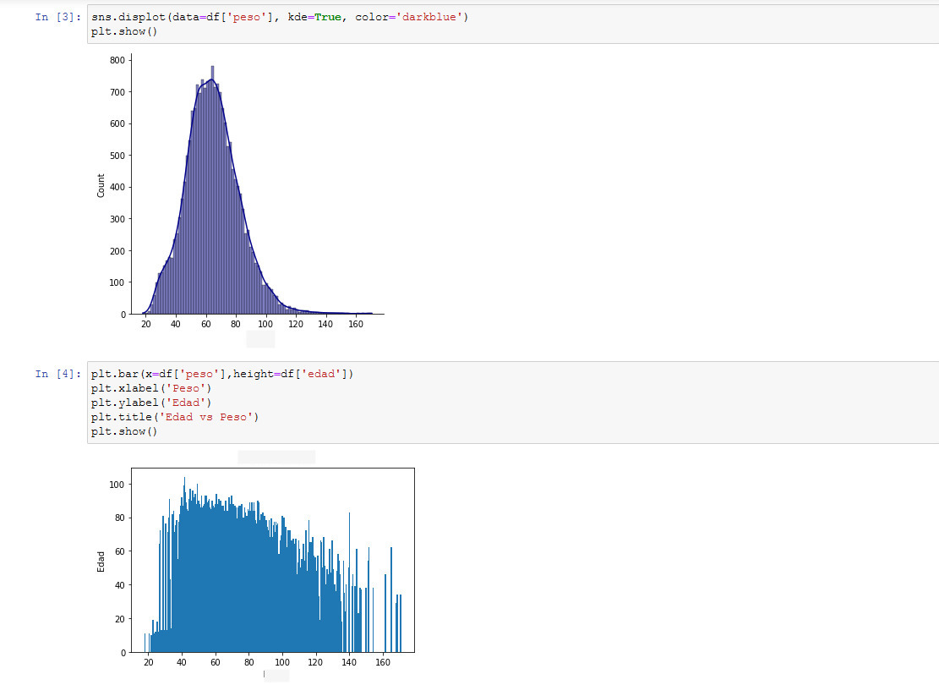
Task: Click the 100 tick on bar chart y-axis
Action: (117, 485)
